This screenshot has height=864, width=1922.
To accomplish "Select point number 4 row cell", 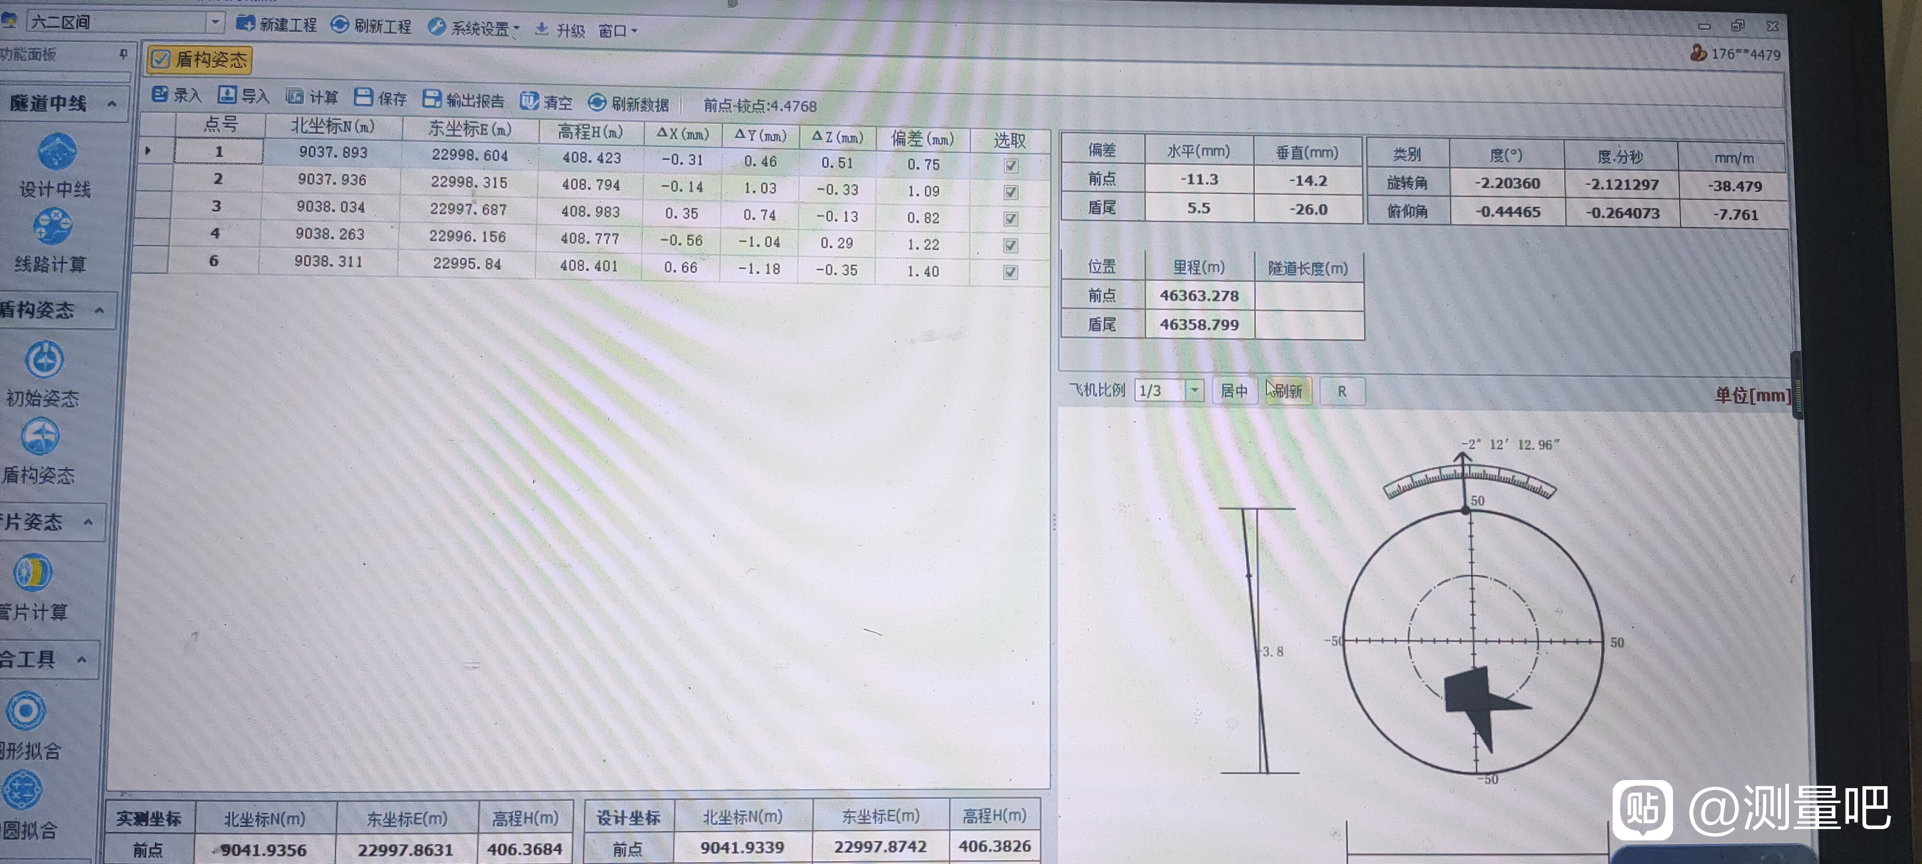I will click(215, 233).
